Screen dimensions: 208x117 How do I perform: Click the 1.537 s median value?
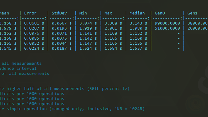click(138, 48)
